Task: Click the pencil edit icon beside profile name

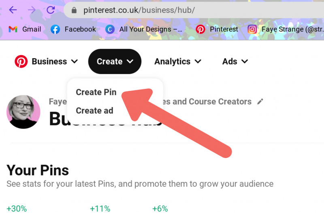Action: [x=260, y=102]
